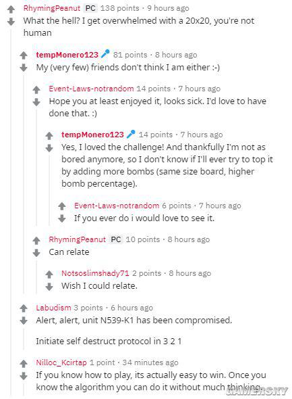Image resolution: width=292 pixels, height=399 pixels.
Task: Open Labudism's user profile
Action: (53, 308)
